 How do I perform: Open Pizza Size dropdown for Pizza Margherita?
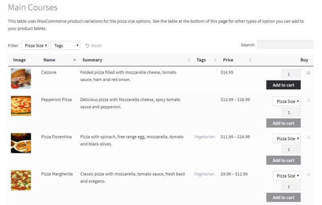point(287,176)
